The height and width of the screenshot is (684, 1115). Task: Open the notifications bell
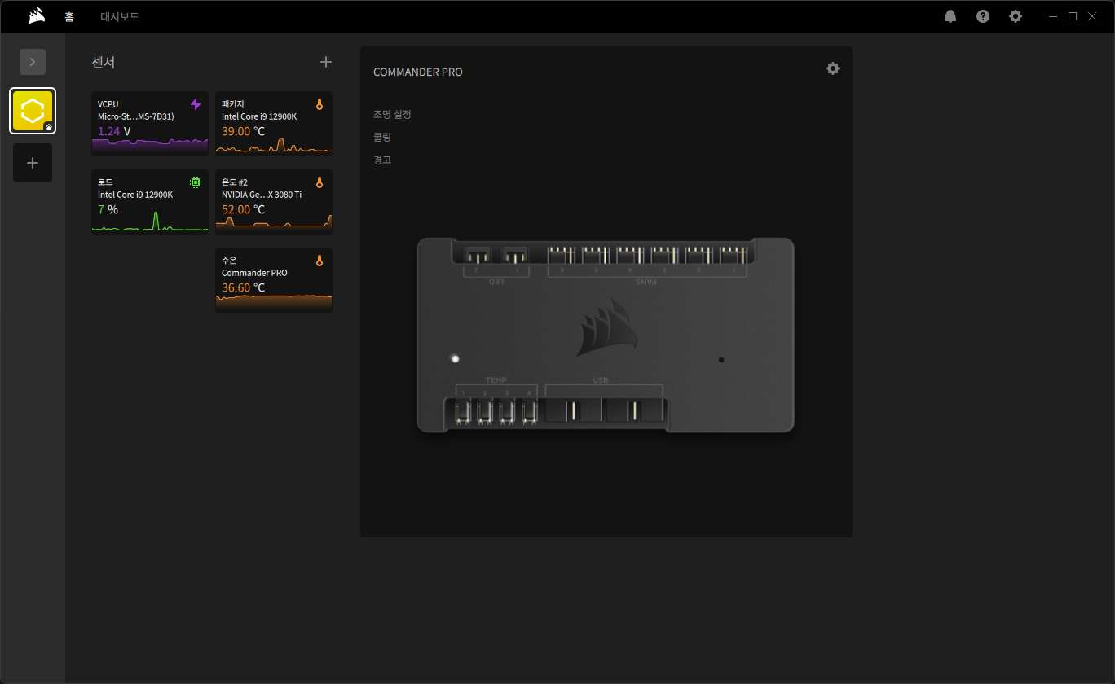pyautogui.click(x=950, y=16)
